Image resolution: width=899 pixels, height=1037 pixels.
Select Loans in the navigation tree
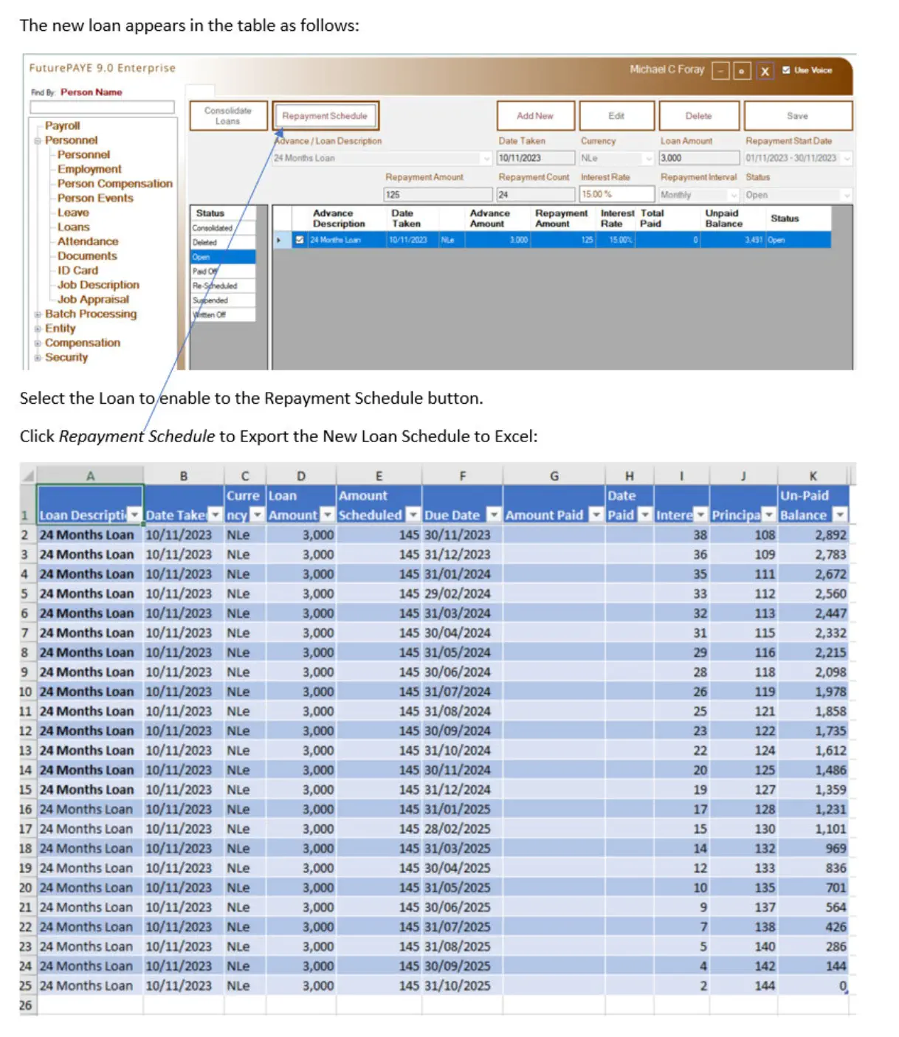[73, 227]
